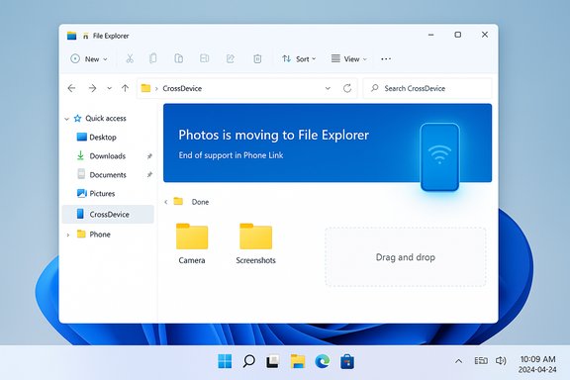This screenshot has width=570, height=380.
Task: Click the network tray icon
Action: coord(481,361)
